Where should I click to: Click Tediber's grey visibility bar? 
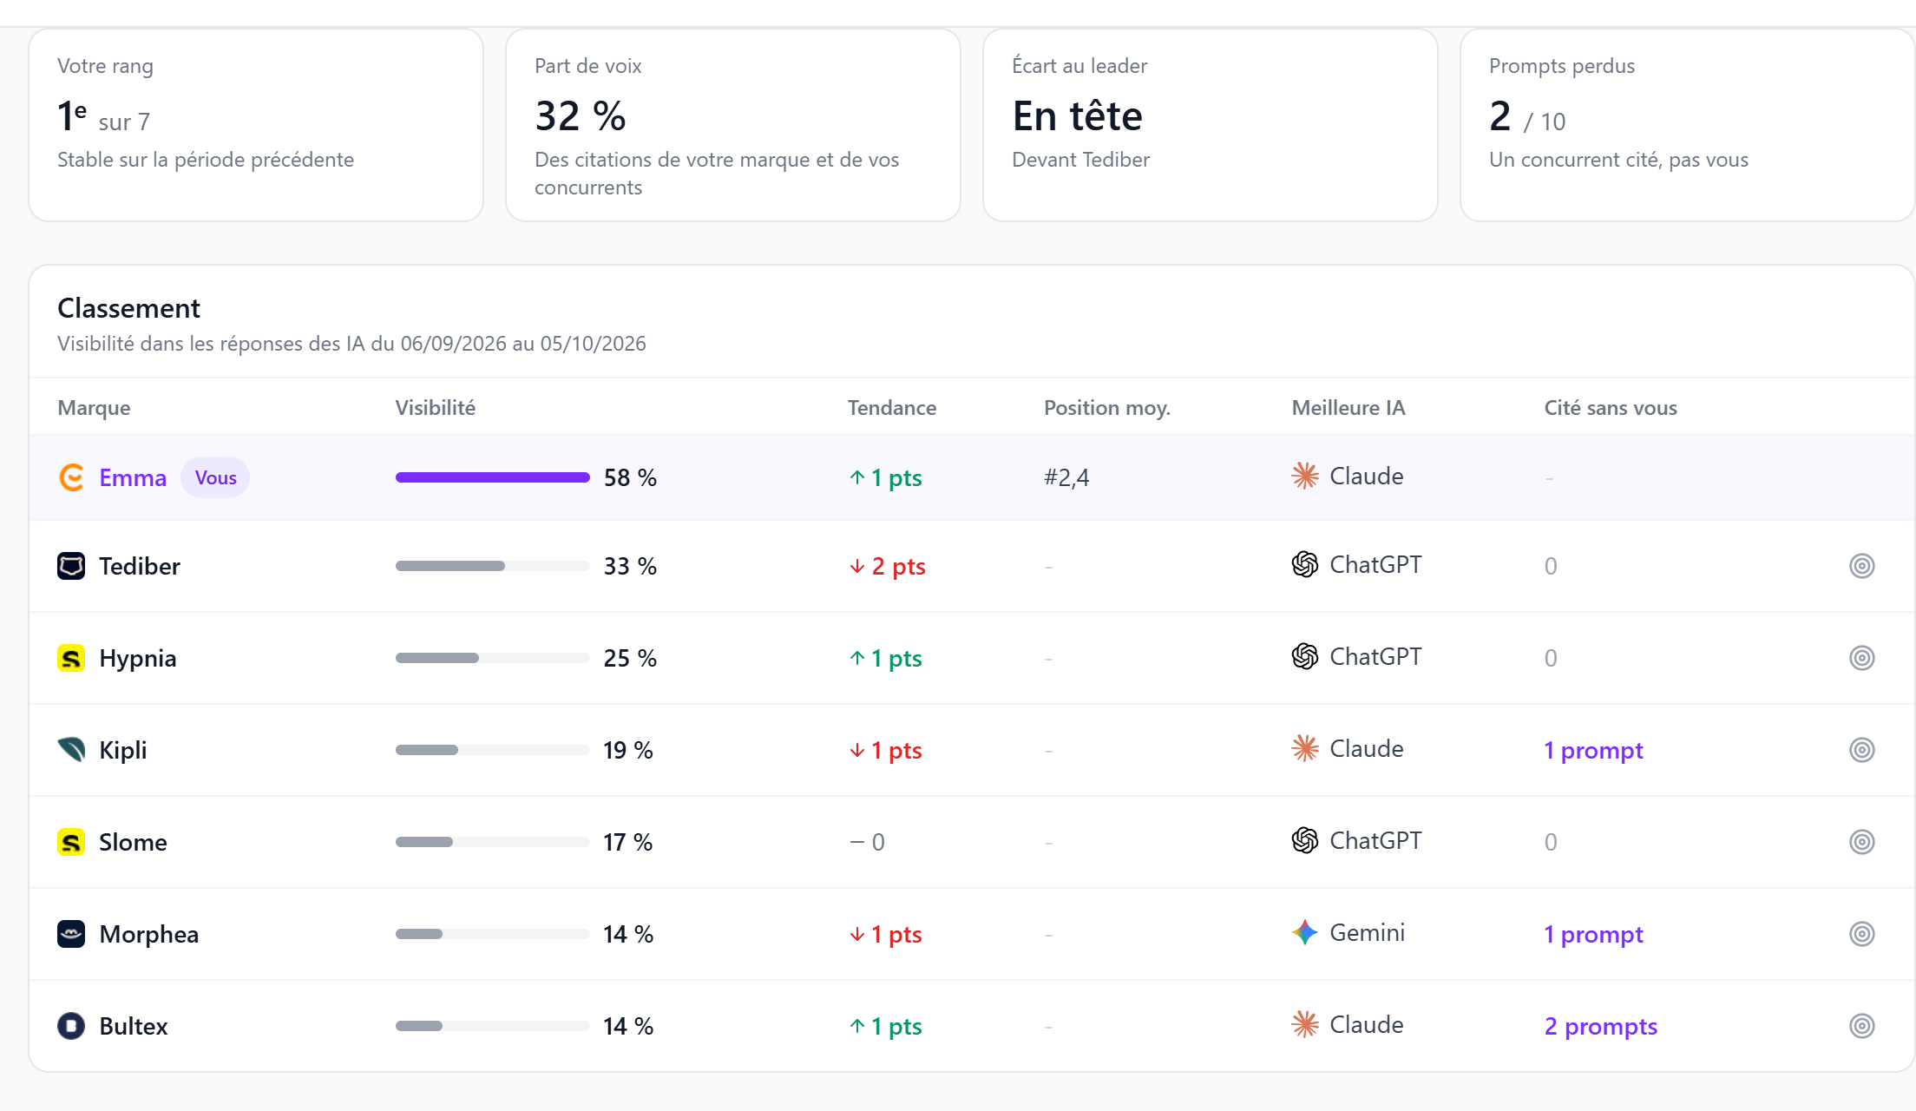pos(492,566)
